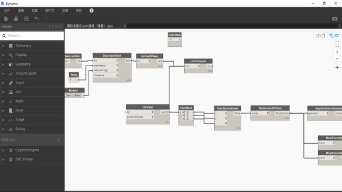Click the Save floppy disk icon

pos(26,19)
